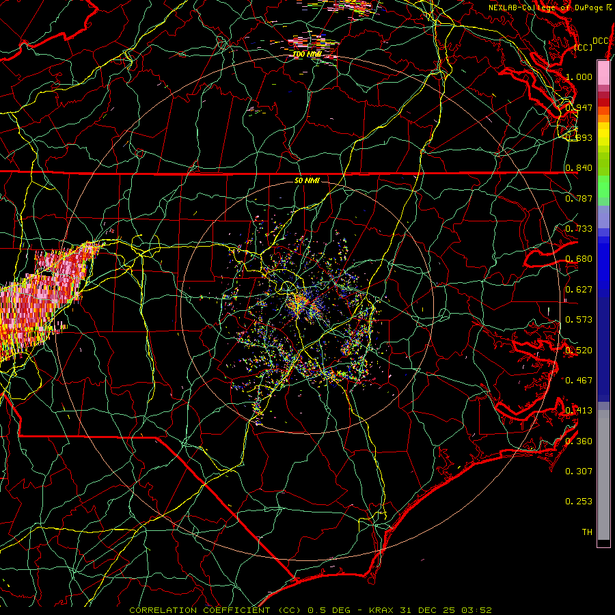Image resolution: width=615 pixels, height=615 pixels.
Task: Click the [CC] label above the scale
Action: (584, 47)
